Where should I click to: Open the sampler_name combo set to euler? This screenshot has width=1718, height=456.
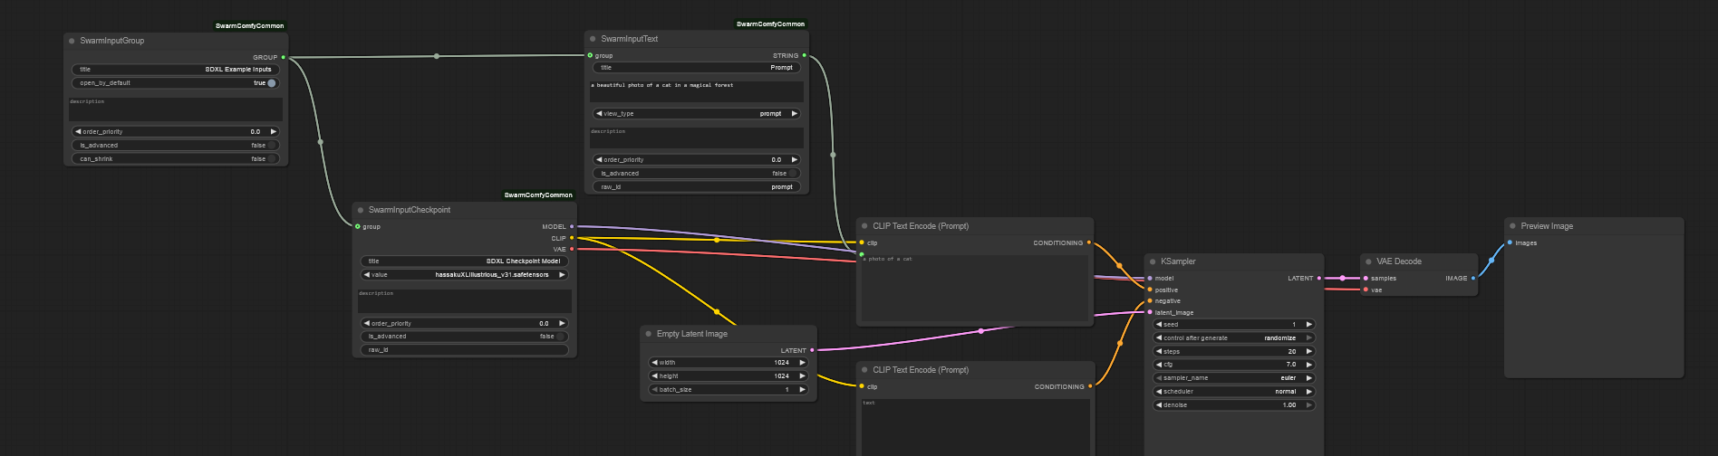1234,378
